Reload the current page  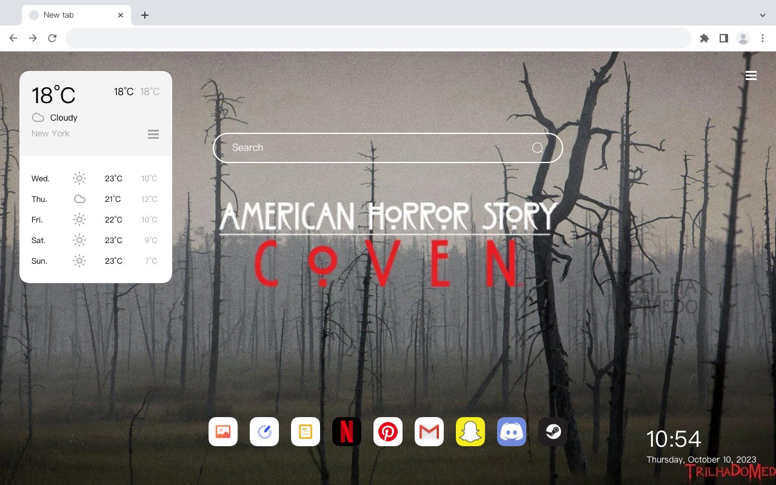[x=52, y=38]
